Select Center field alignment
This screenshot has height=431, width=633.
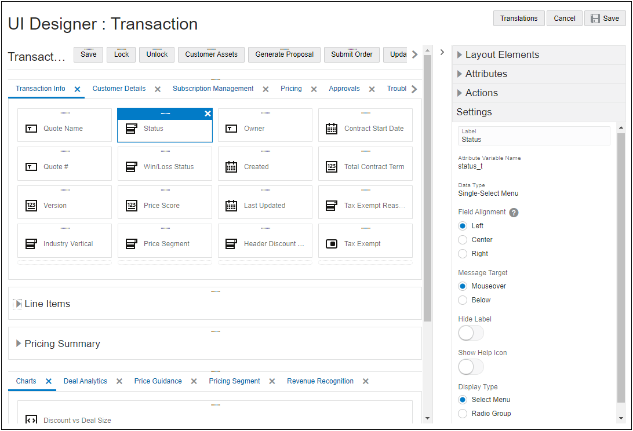point(463,240)
